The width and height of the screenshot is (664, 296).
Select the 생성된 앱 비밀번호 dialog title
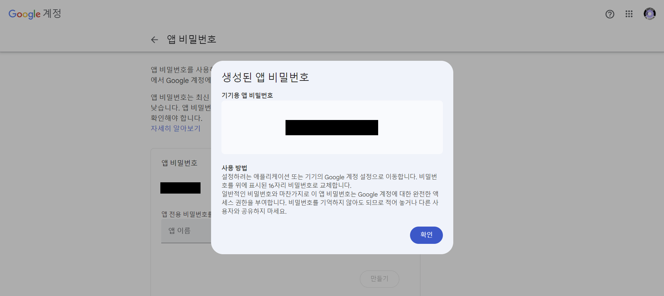265,77
